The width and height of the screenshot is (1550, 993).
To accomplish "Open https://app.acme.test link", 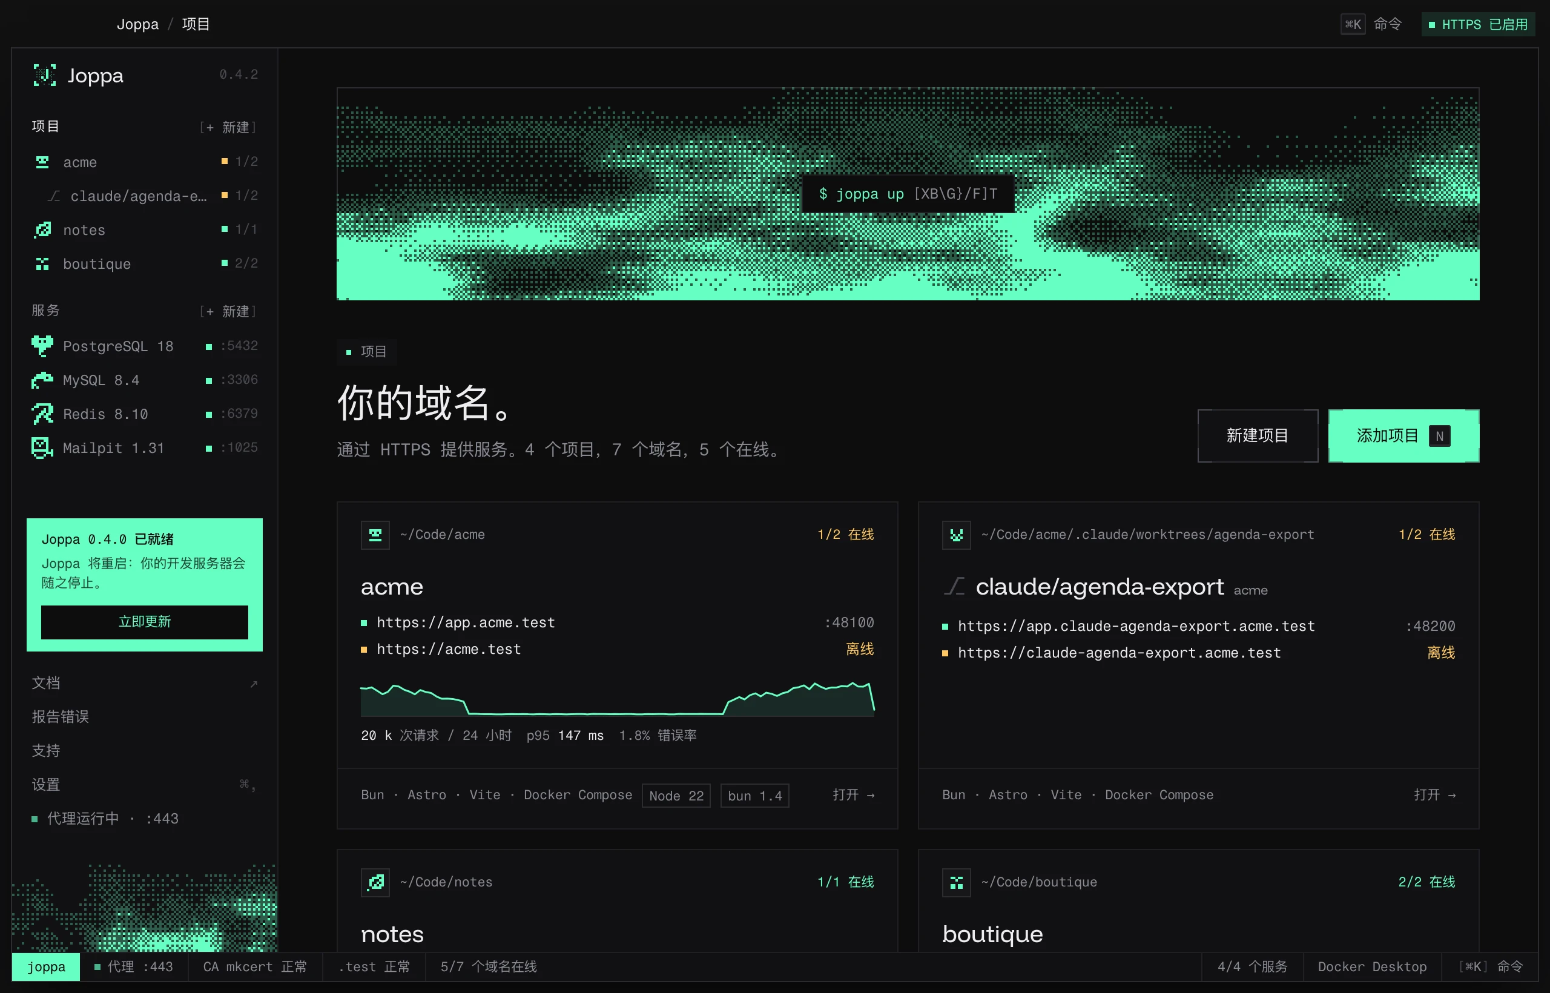I will coord(466,622).
